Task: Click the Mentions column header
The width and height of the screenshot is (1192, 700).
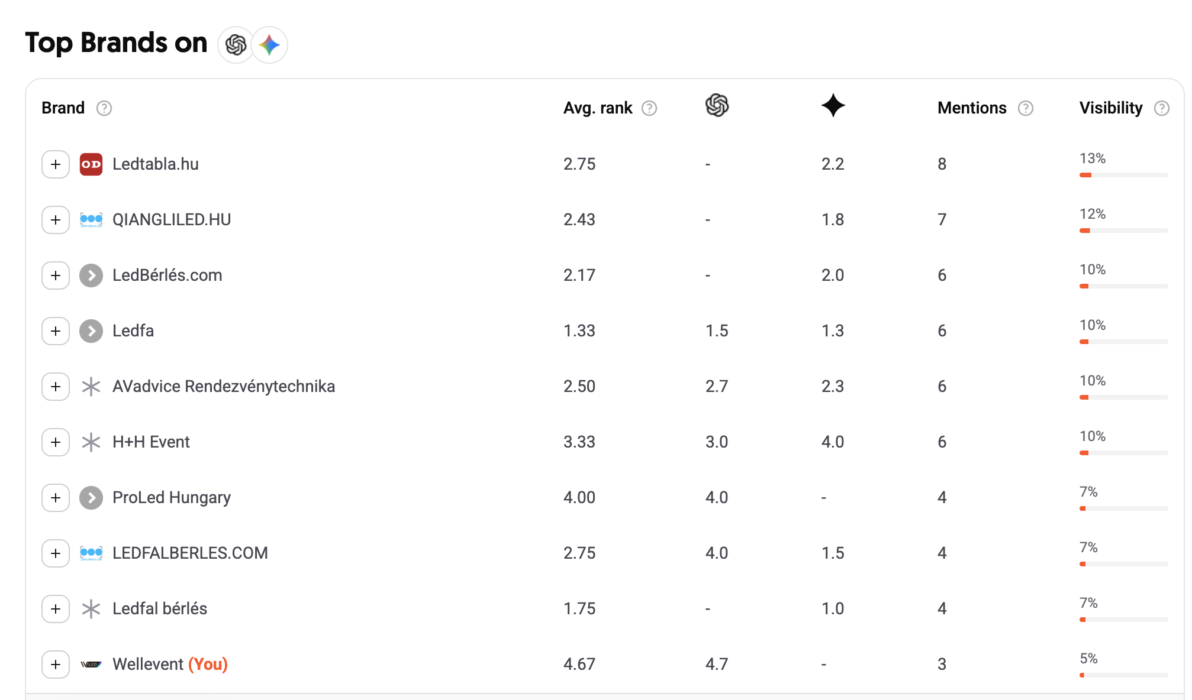Action: [972, 108]
